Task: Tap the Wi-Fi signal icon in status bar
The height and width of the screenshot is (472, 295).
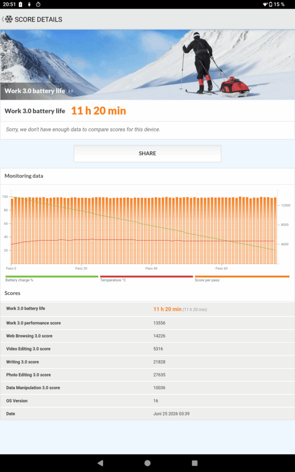Action: coord(265,4)
